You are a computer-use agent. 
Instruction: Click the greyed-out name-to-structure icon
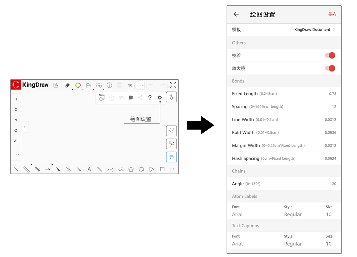tap(111, 97)
